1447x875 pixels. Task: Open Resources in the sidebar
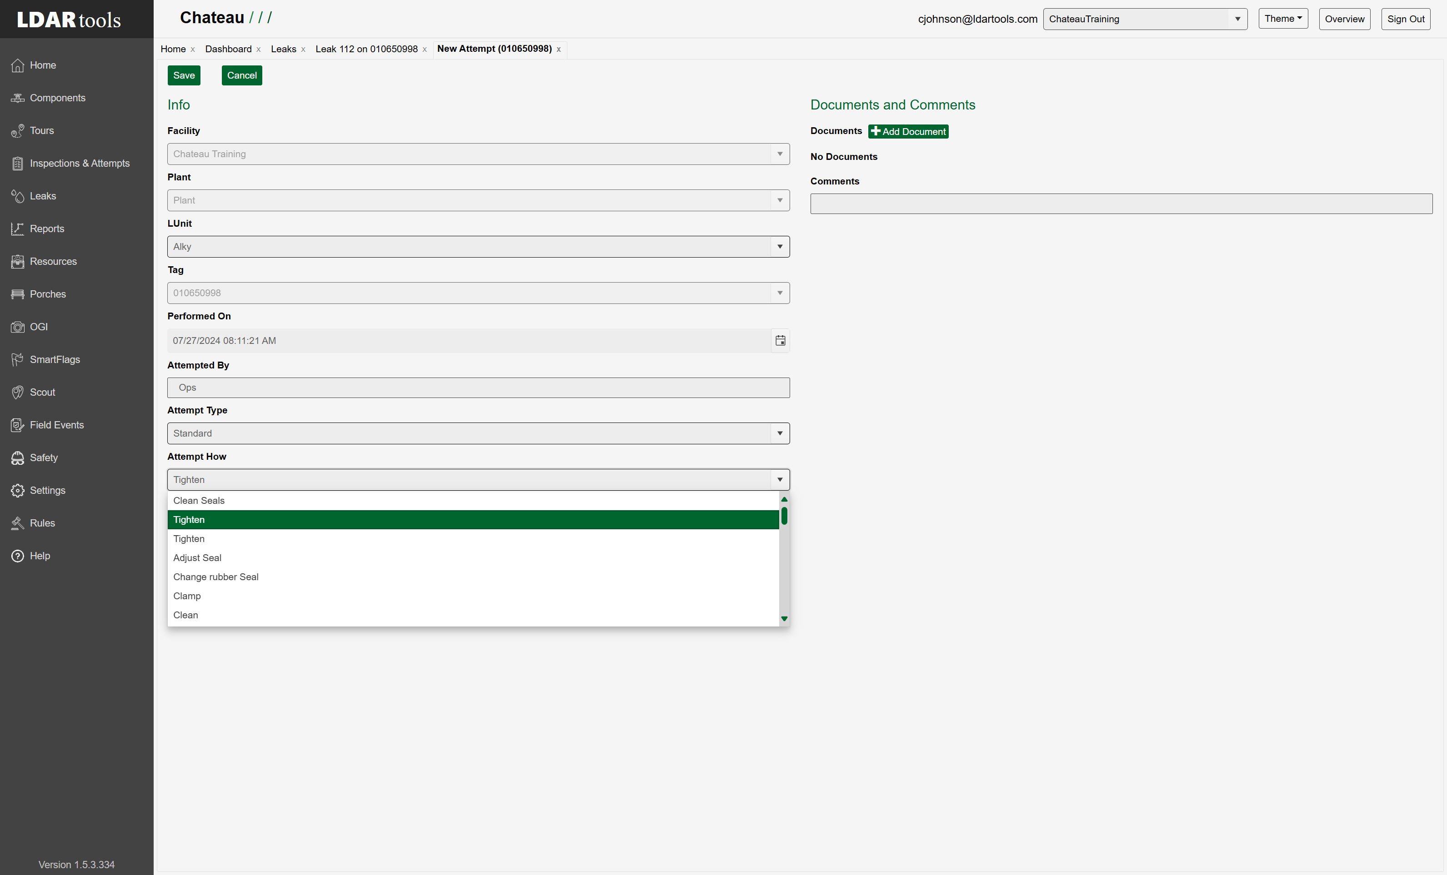coord(44,261)
